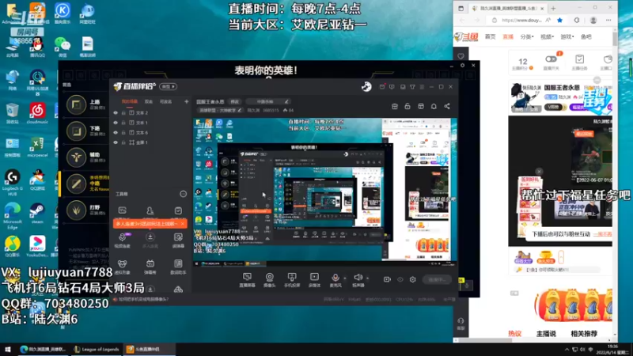This screenshot has width=633, height=356.
Task: Open 视频连麦 tool in toolbox
Action: click(x=122, y=240)
